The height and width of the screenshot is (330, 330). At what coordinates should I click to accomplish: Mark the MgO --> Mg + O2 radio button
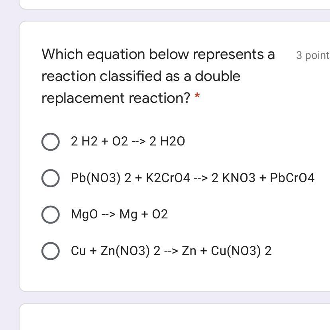(51, 214)
